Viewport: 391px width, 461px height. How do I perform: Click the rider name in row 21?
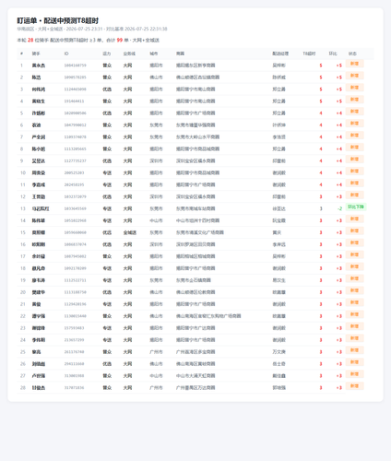pos(36,304)
